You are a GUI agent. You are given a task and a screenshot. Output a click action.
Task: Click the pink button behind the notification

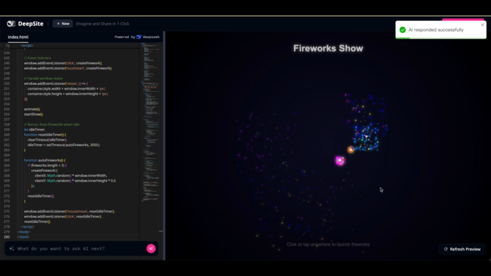point(463,20)
